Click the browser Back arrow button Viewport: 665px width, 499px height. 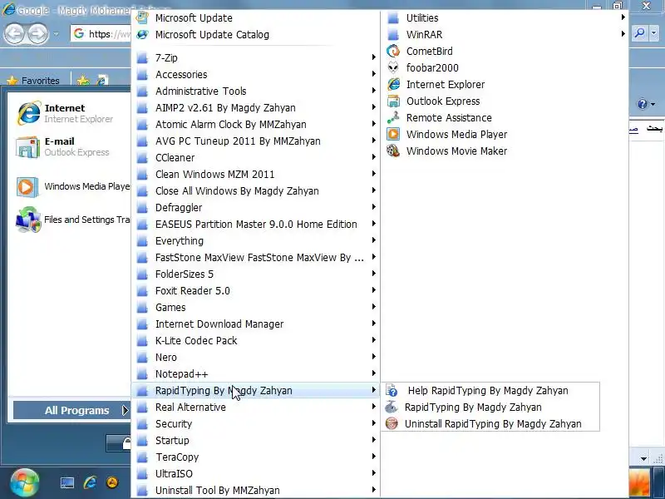point(14,34)
